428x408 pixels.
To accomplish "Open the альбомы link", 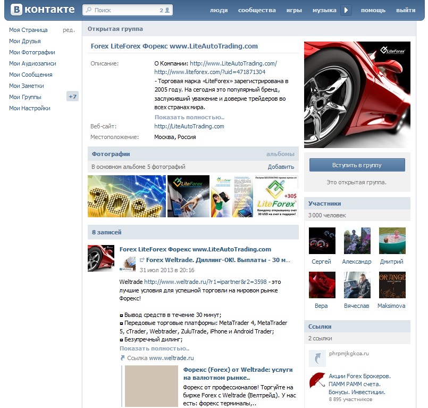I will 280,154.
